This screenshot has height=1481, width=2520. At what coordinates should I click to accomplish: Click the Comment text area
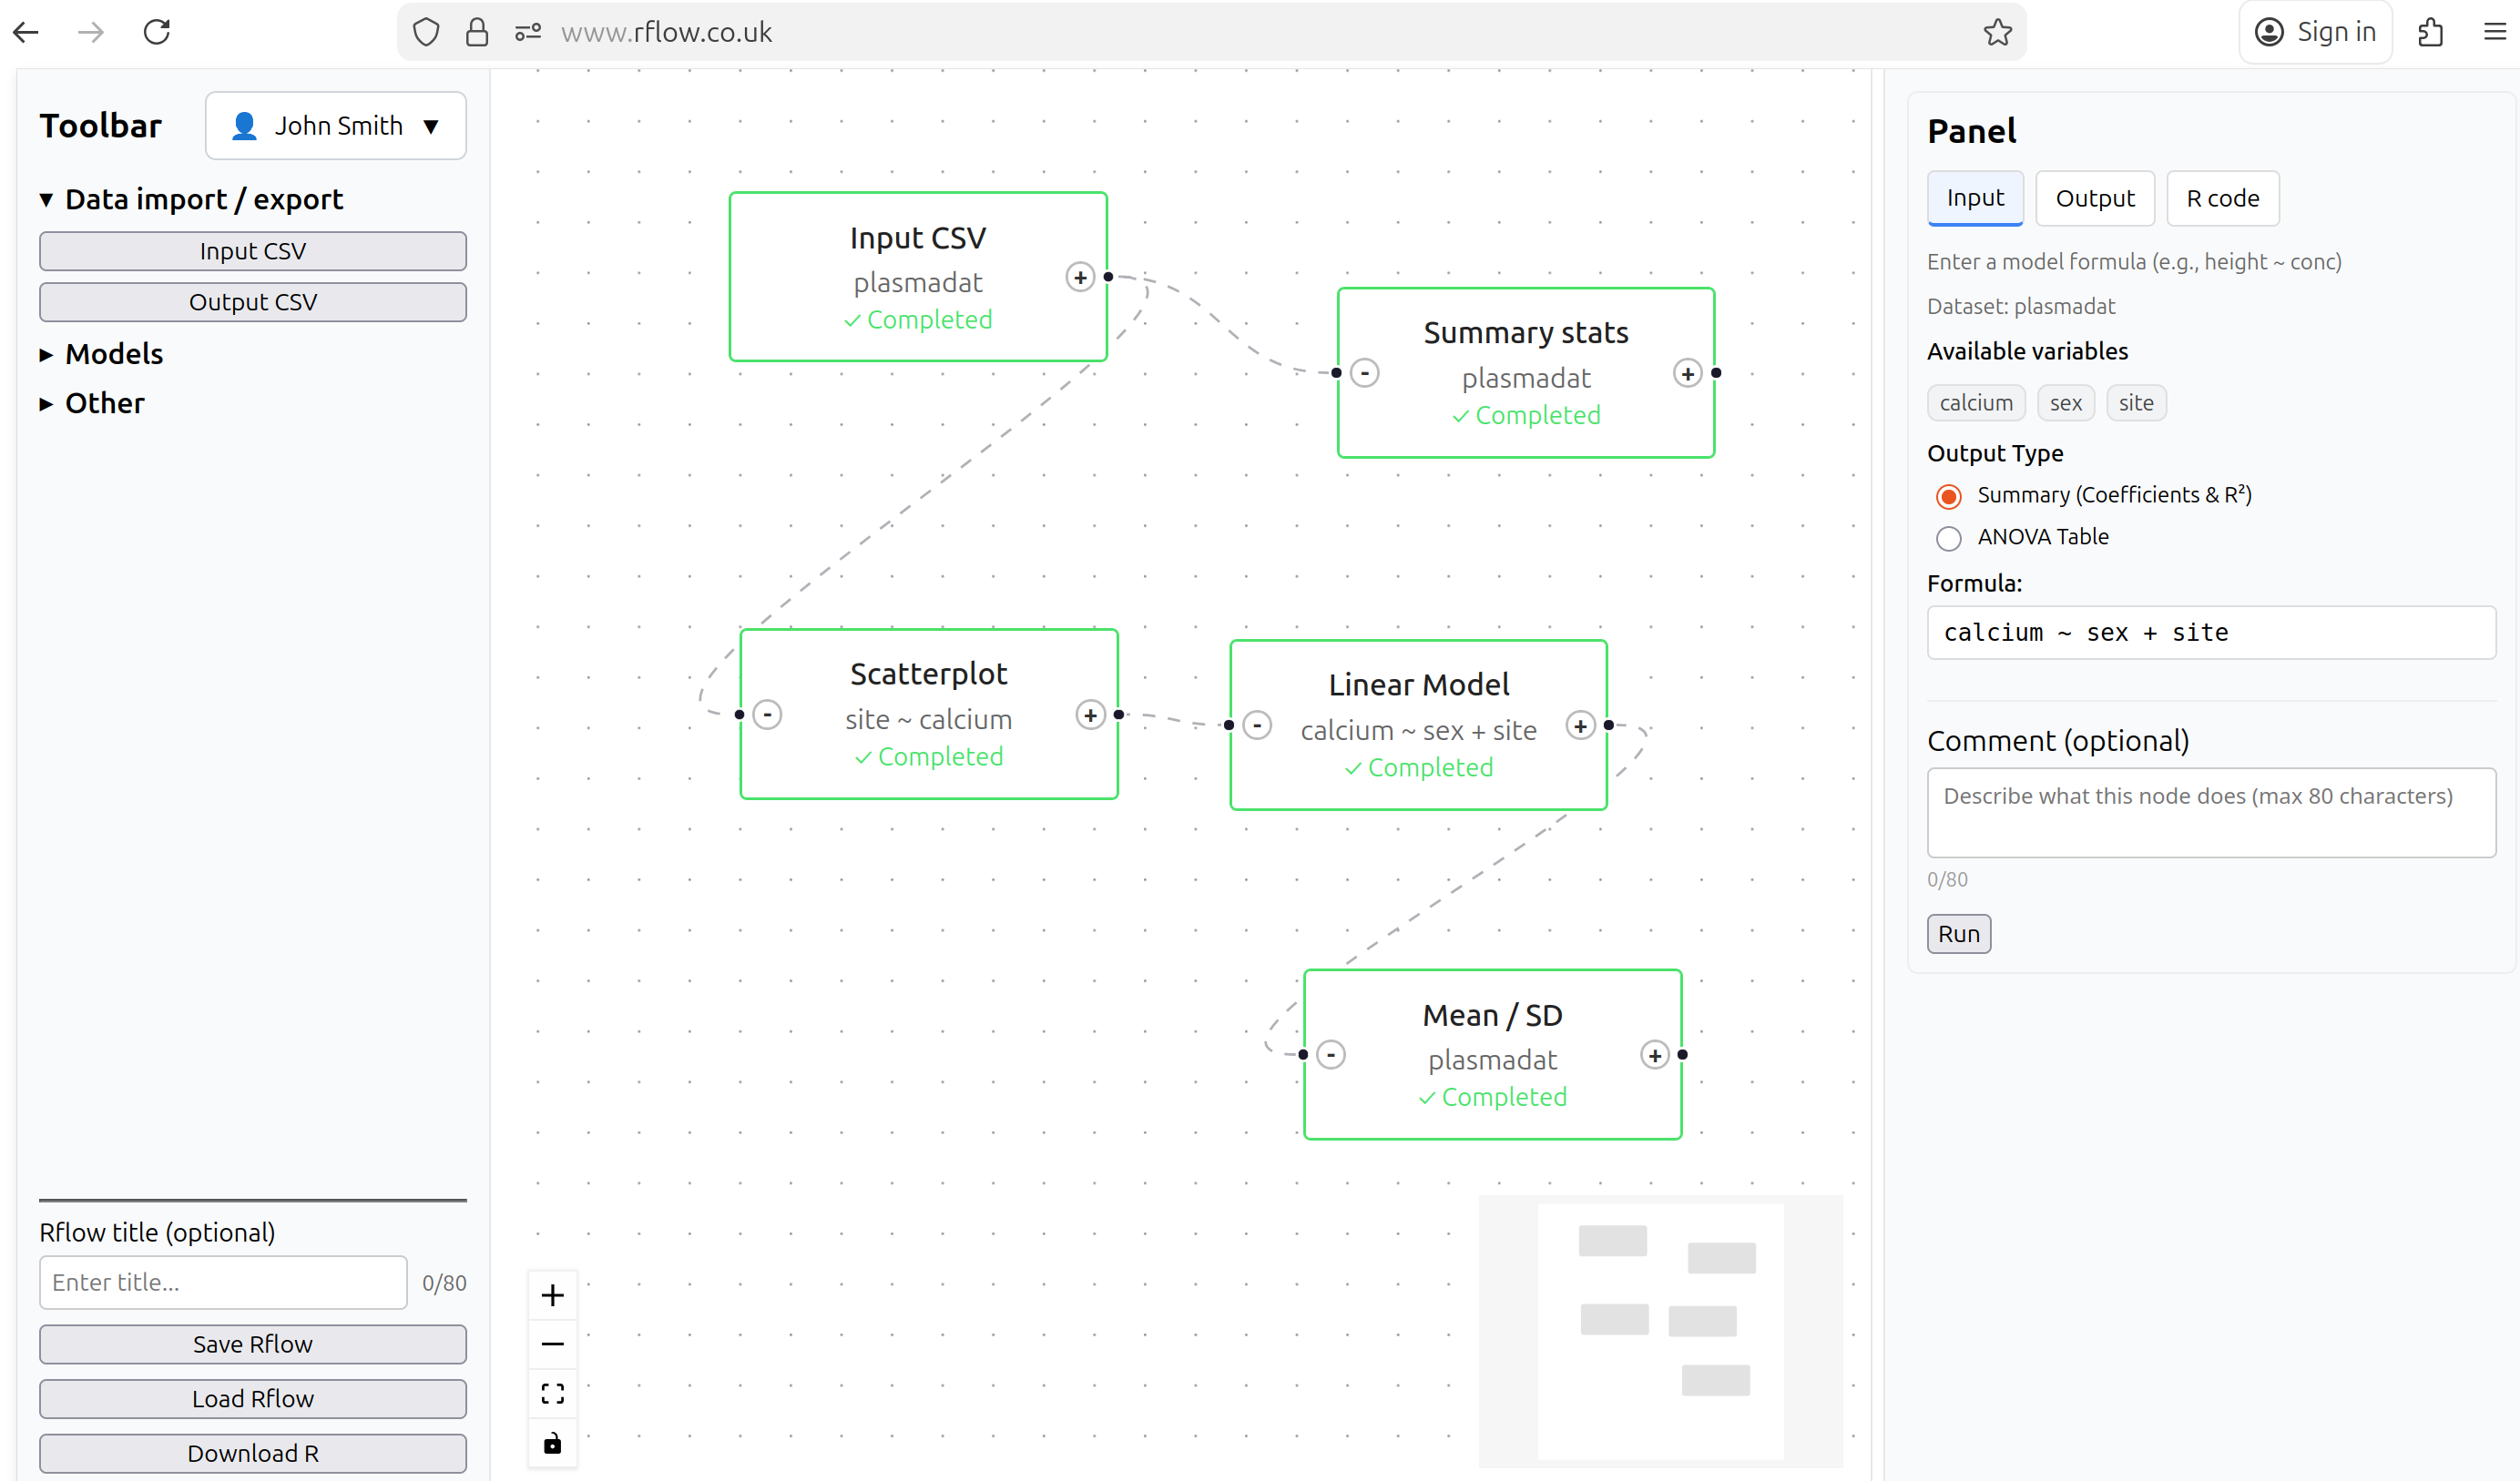pos(2211,813)
